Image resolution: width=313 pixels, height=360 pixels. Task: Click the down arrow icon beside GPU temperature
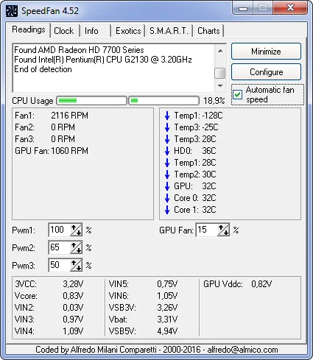tap(167, 186)
